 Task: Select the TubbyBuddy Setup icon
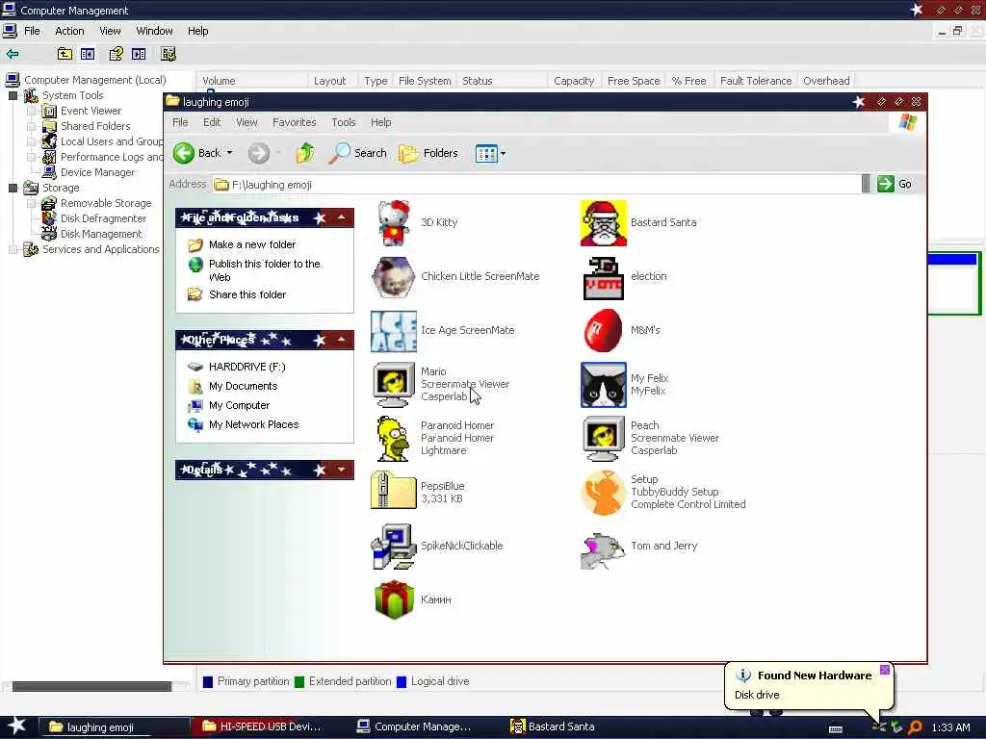(x=603, y=493)
